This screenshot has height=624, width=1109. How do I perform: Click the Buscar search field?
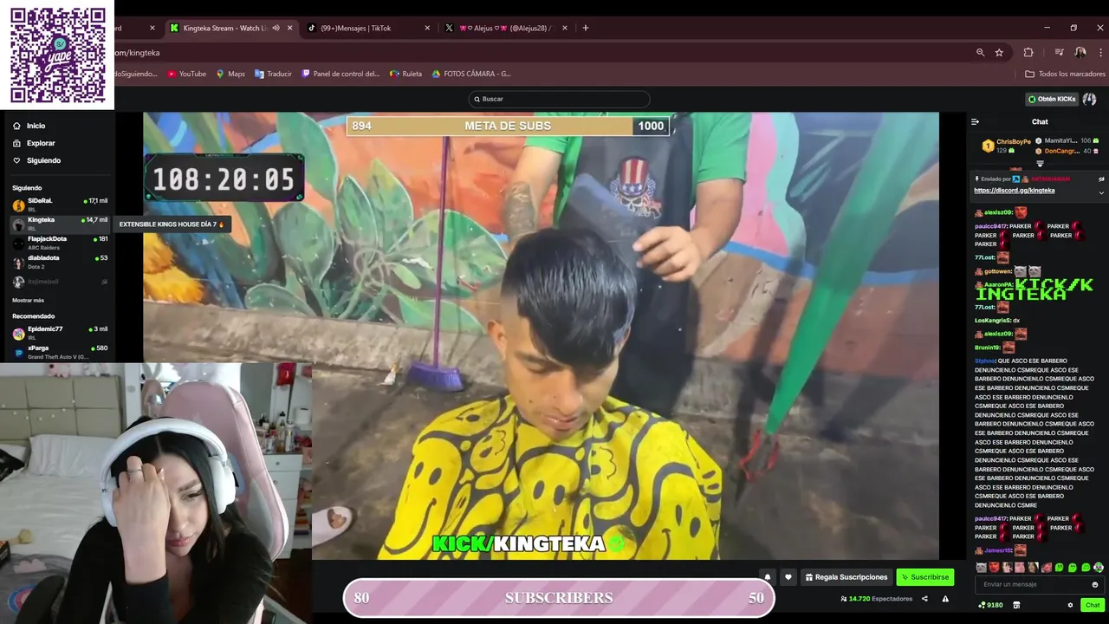[x=559, y=99]
